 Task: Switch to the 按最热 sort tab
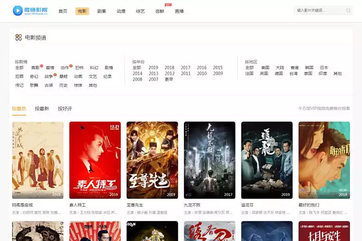pyautogui.click(x=19, y=108)
